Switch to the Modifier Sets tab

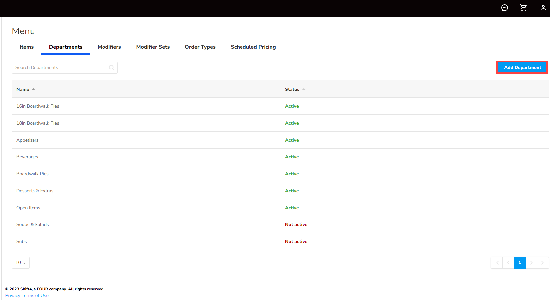pos(153,47)
